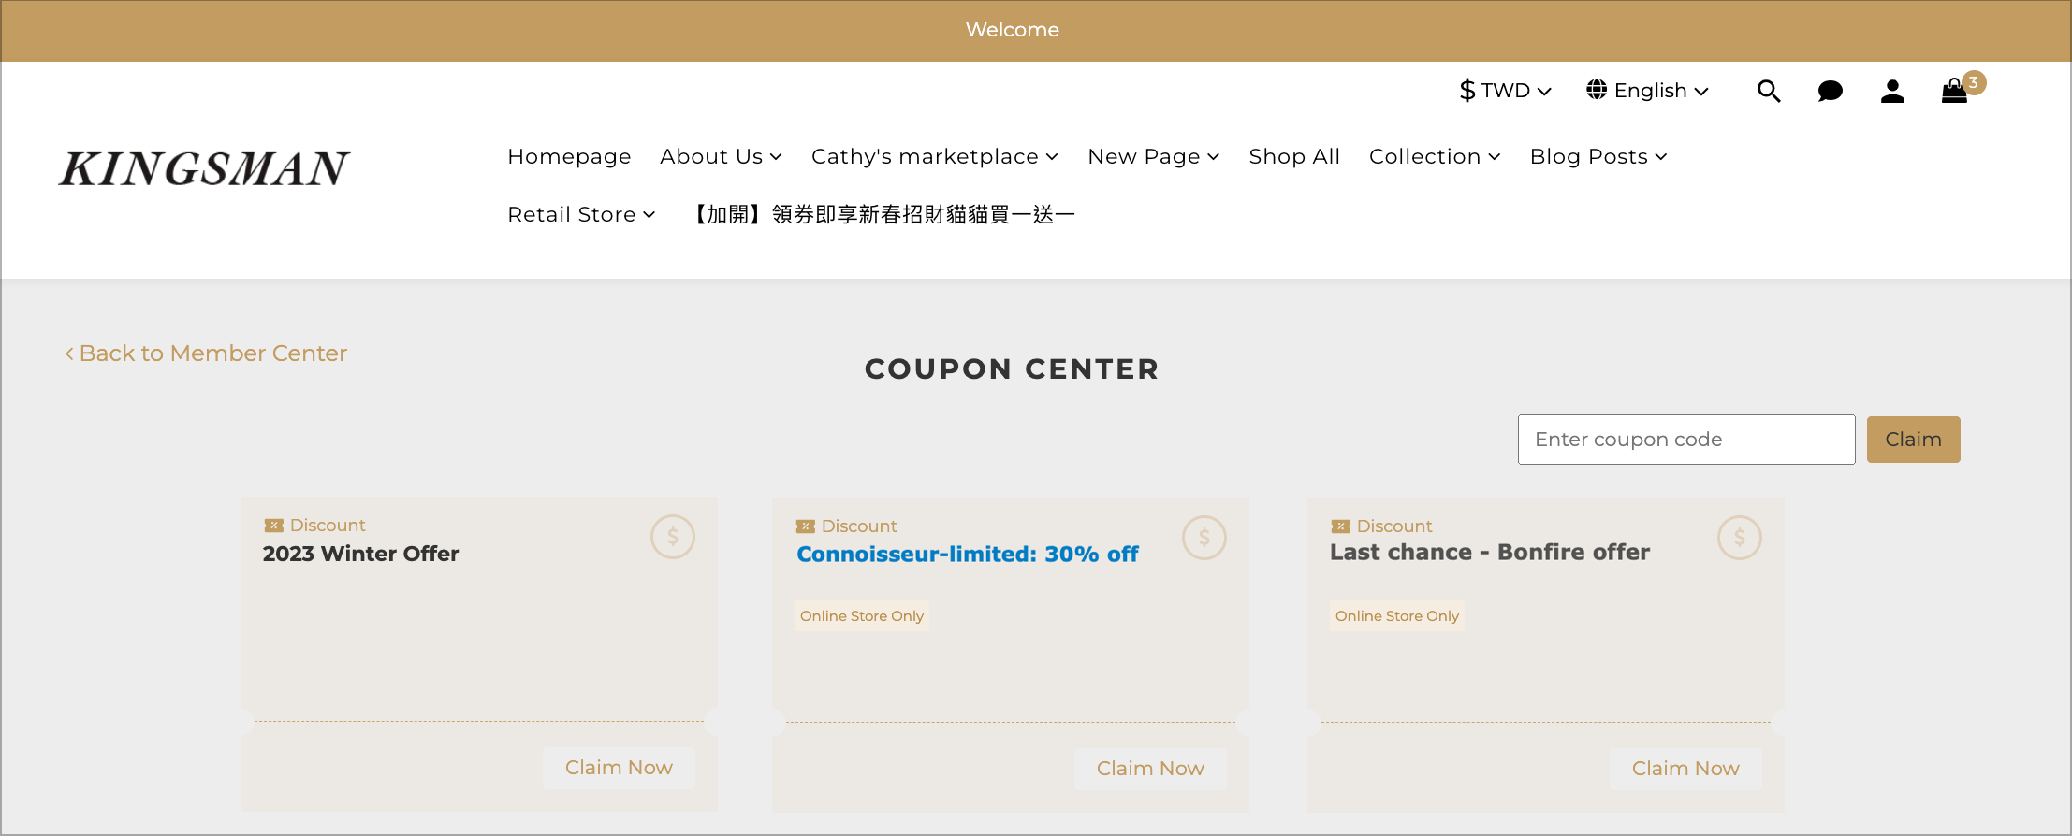2072x836 pixels.
Task: Click the Discount ticket icon on 2023 Winter Offer
Action: 273,526
